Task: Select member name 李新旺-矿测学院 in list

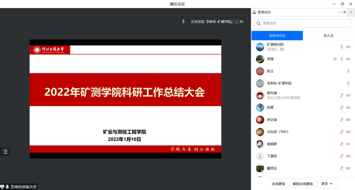Action: (x=279, y=83)
